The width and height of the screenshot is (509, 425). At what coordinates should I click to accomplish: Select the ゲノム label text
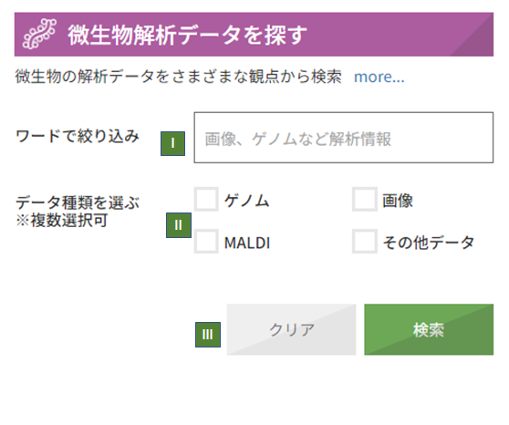(246, 201)
